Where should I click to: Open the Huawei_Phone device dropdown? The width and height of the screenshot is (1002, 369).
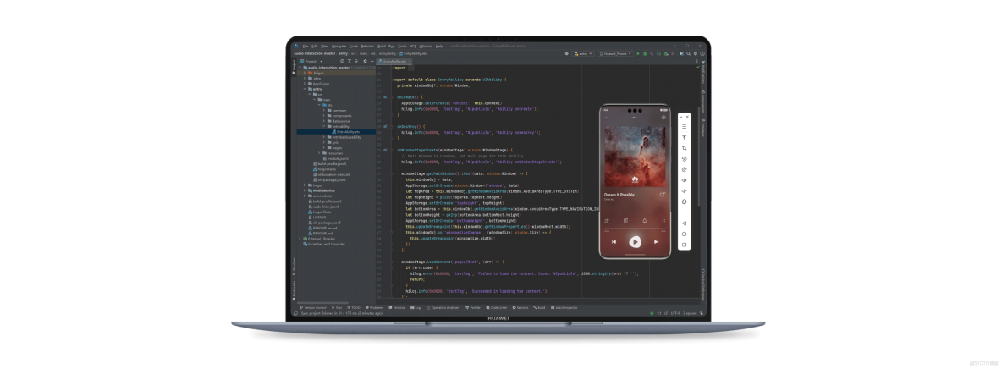614,53
